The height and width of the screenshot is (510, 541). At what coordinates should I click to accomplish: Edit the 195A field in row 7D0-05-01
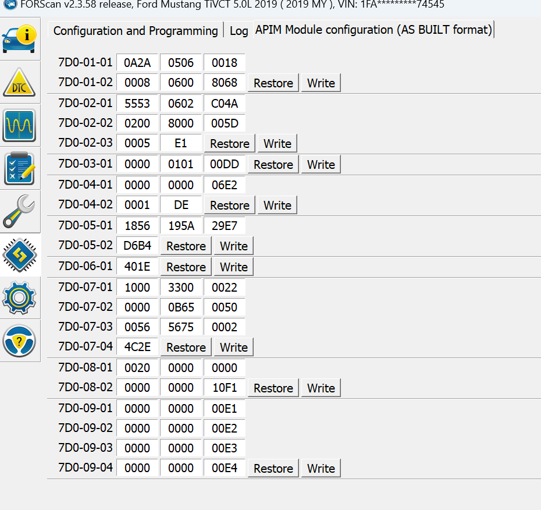pos(181,225)
